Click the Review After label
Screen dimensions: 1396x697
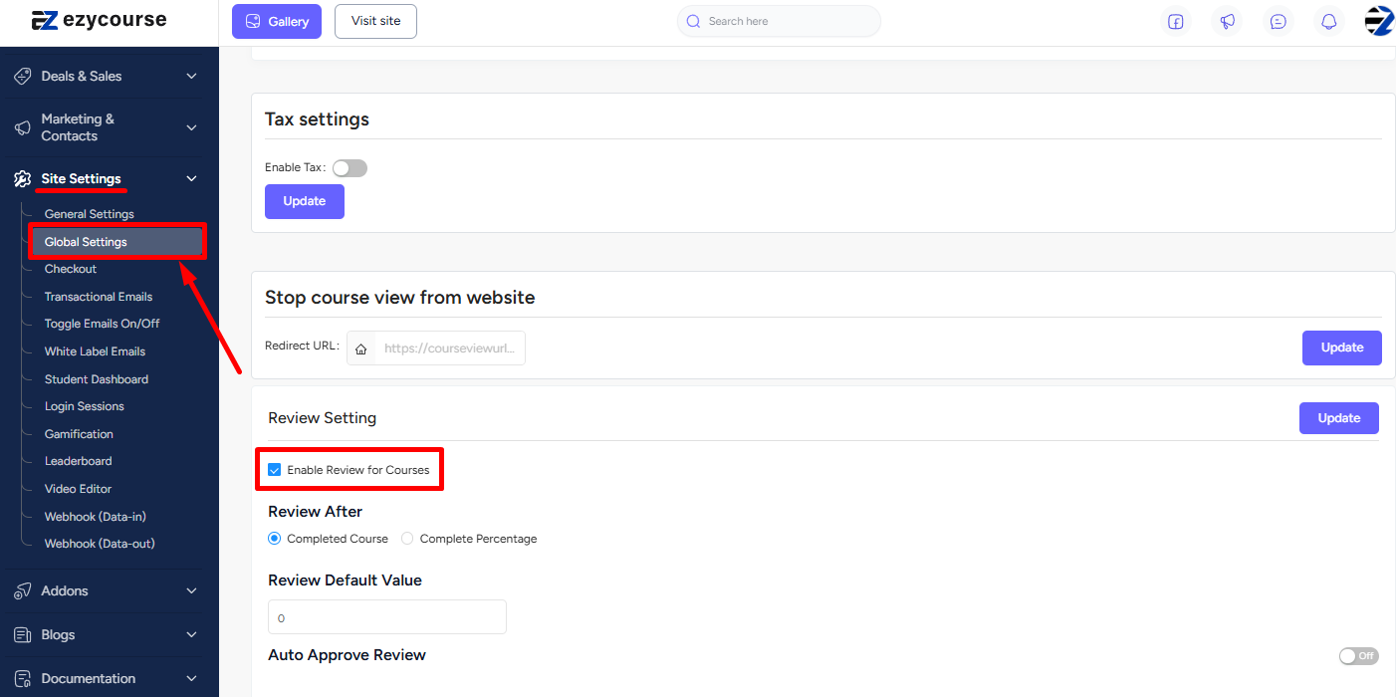[316, 512]
